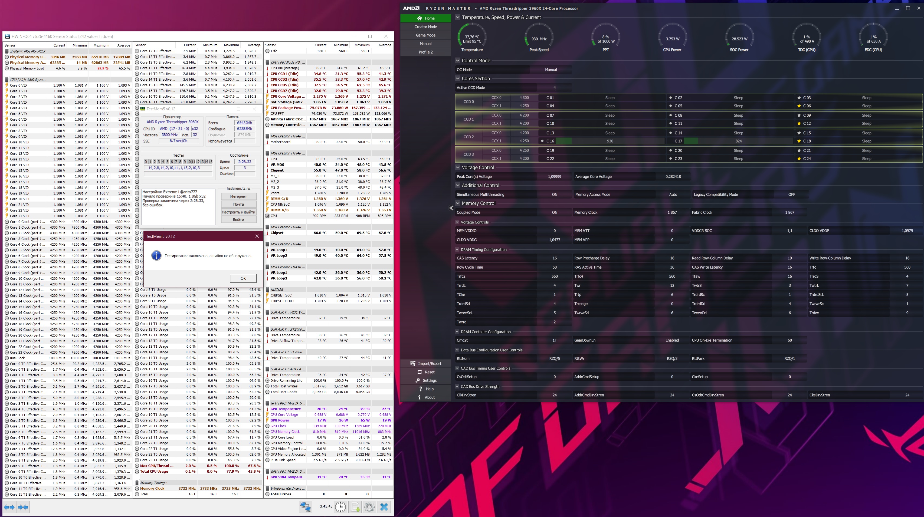Click the HWiNFO reset clock icon
924x517 pixels.
340,507
